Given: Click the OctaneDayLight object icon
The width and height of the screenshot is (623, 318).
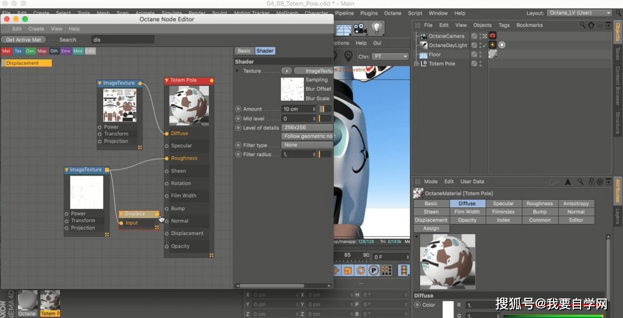Looking at the screenshot, I should coord(423,45).
